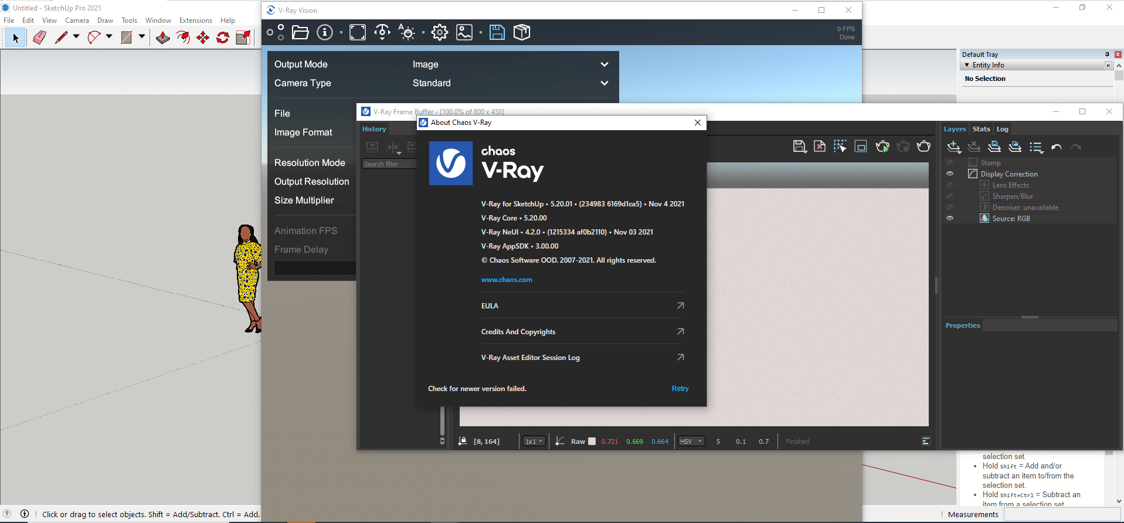The width and height of the screenshot is (1124, 523).
Task: Open www.chaos.com link
Action: tap(507, 280)
